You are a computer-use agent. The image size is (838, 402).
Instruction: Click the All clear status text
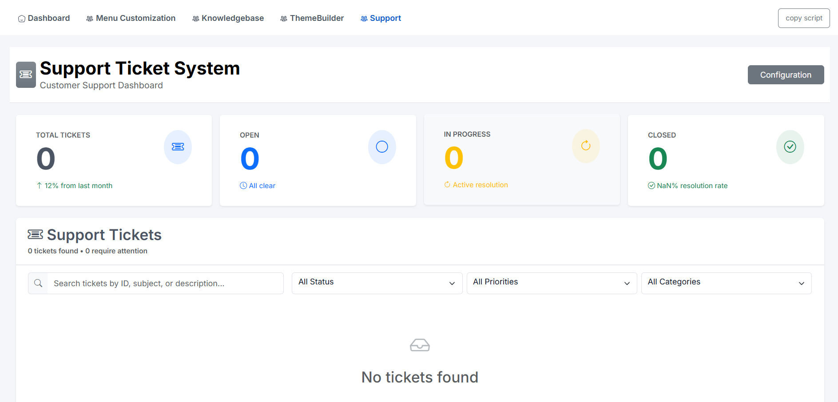(x=262, y=185)
